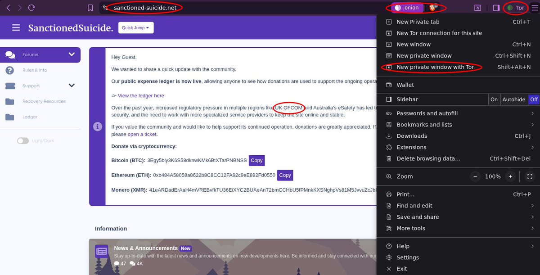Click the Ledger folder icon in the sidebar
This screenshot has width=540, height=275.
pyautogui.click(x=10, y=117)
